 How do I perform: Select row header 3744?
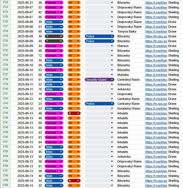tap(5, 108)
